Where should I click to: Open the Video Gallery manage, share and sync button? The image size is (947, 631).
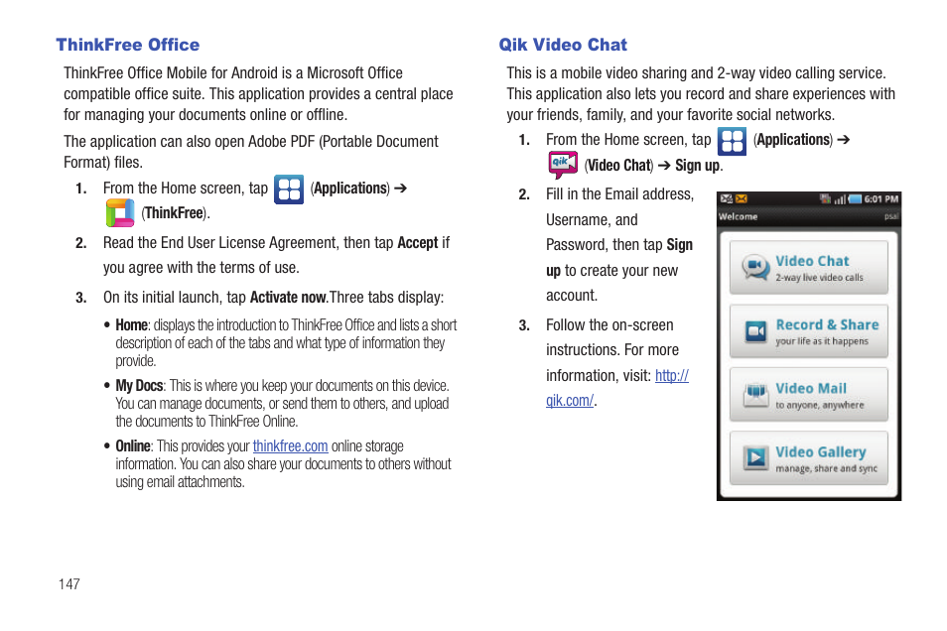point(809,458)
